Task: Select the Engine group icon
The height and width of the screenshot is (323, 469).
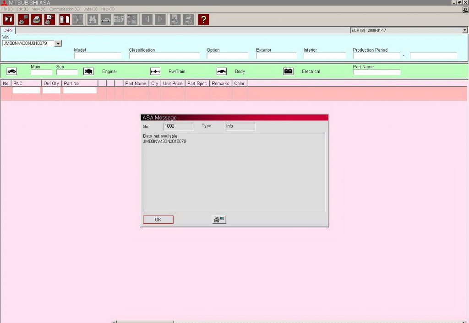Action: [88, 71]
